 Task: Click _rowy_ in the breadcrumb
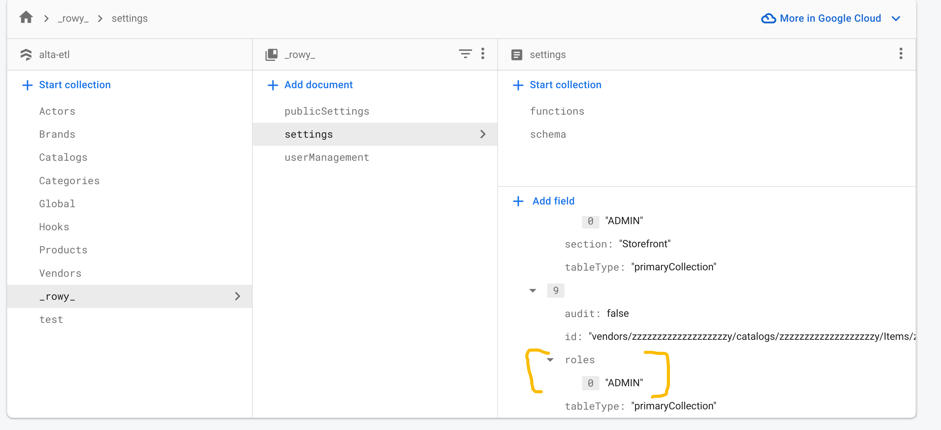(x=73, y=18)
